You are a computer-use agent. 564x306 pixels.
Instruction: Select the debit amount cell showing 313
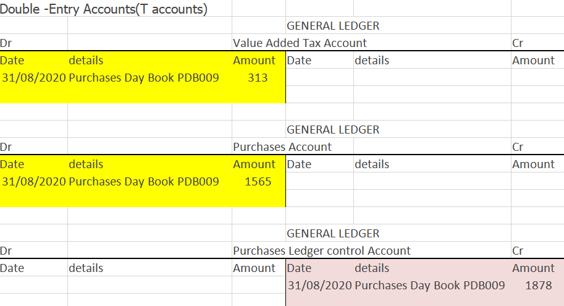click(x=258, y=78)
